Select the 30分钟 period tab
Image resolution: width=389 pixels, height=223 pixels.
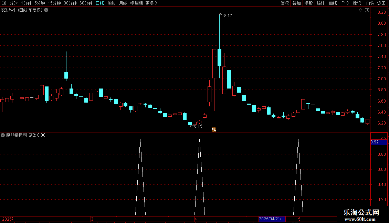coord(70,3)
